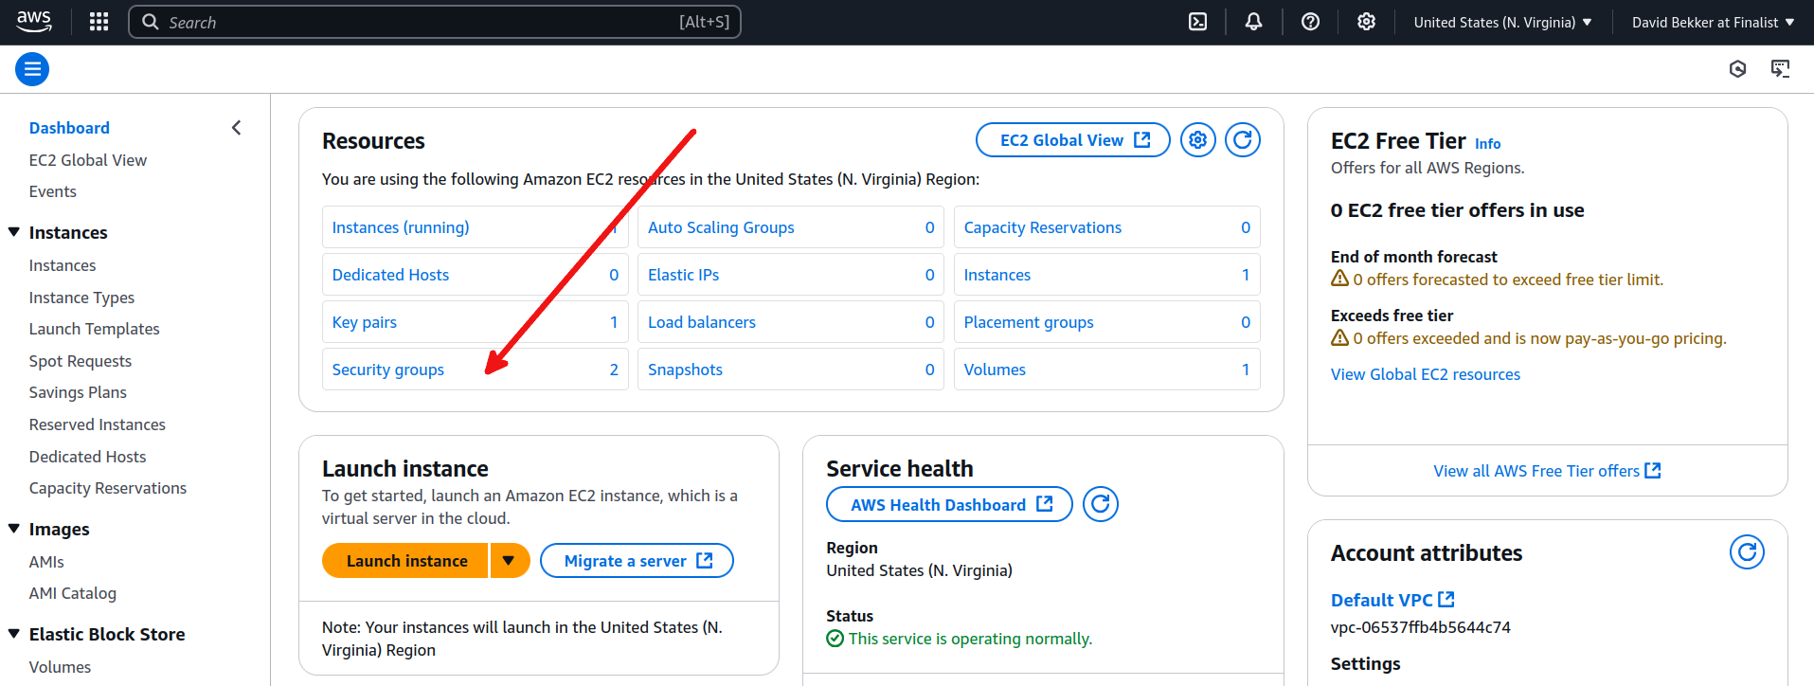Open Volumes resource link in Resources
This screenshot has width=1814, height=686.
[995, 370]
